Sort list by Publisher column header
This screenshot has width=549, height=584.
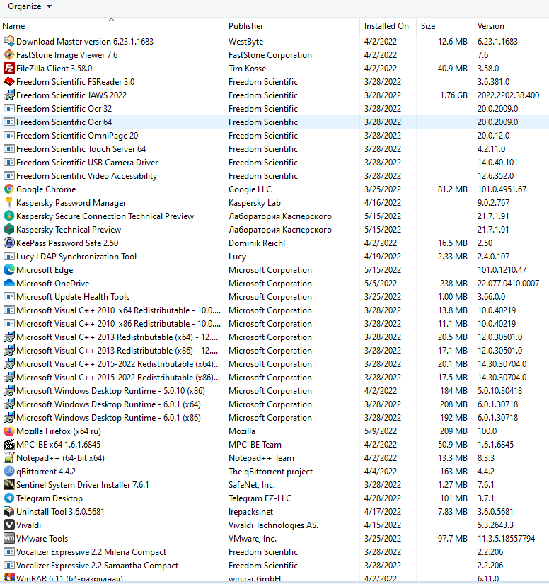(245, 26)
